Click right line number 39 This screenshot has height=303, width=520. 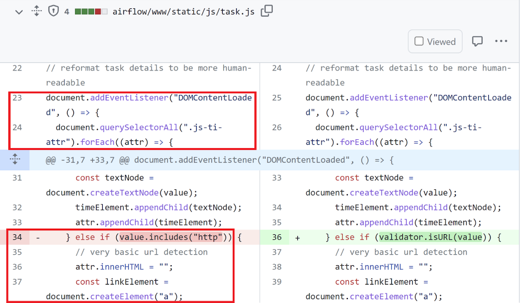click(x=277, y=282)
